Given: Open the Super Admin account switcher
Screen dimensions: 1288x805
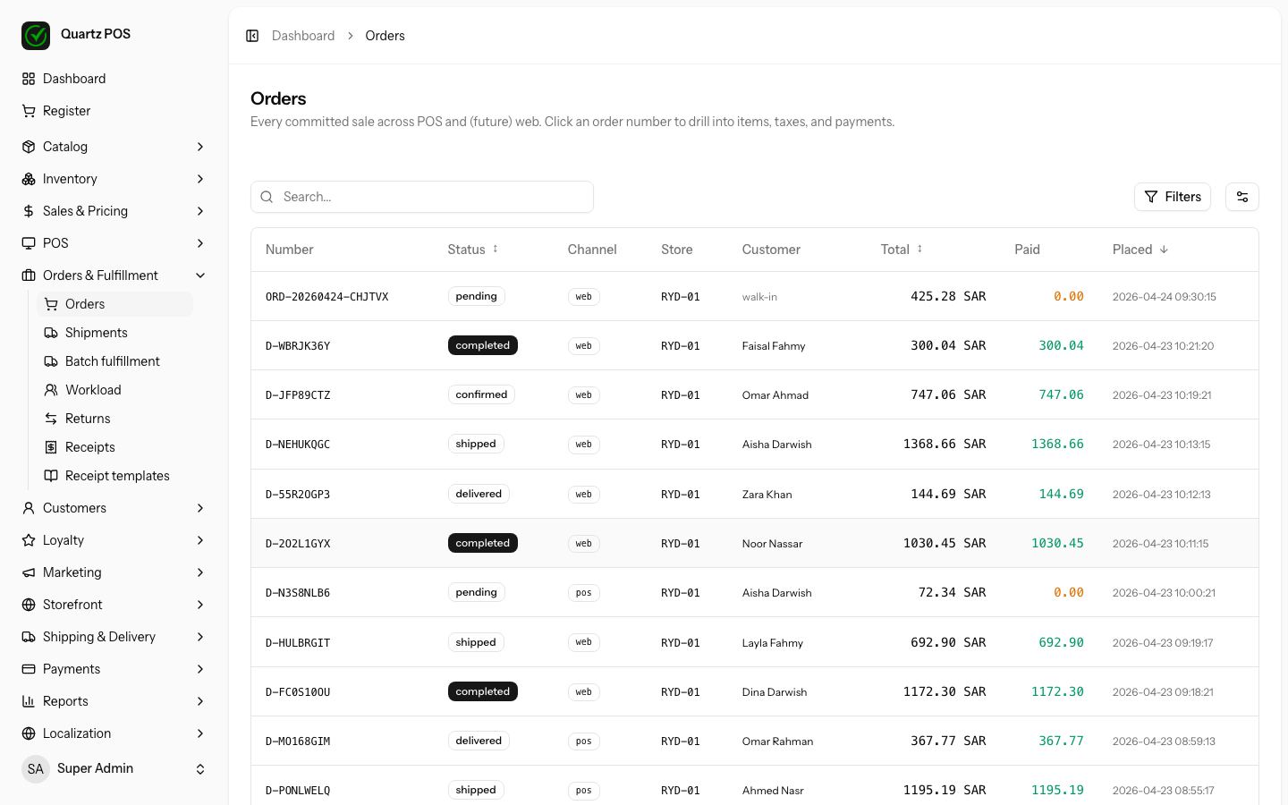Looking at the screenshot, I should pyautogui.click(x=114, y=769).
